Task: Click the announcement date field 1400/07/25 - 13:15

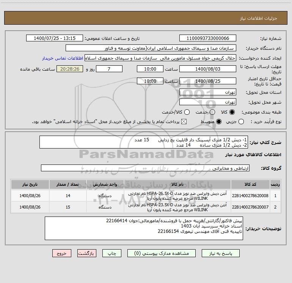Action: [55, 38]
